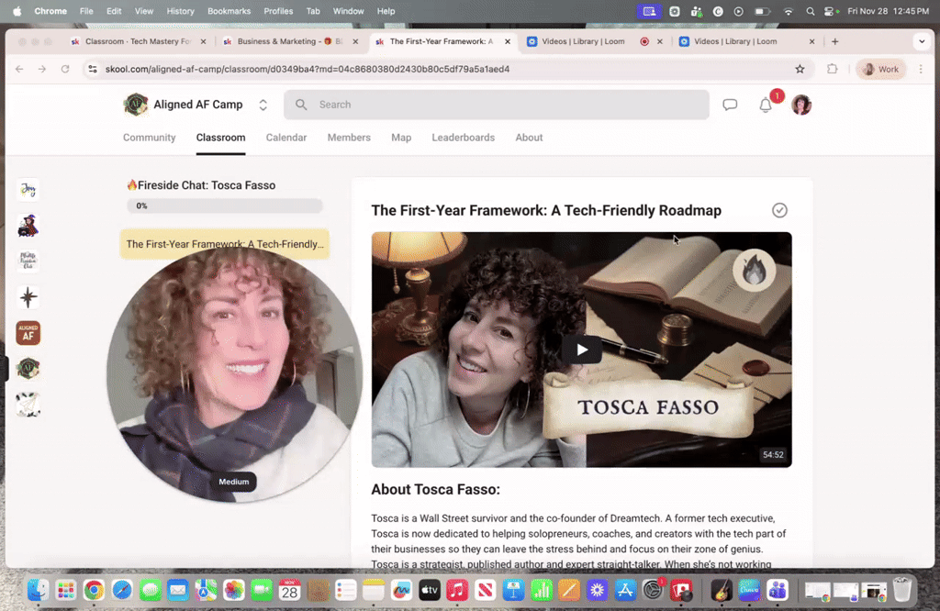Click the menu bar date and time

888,11
